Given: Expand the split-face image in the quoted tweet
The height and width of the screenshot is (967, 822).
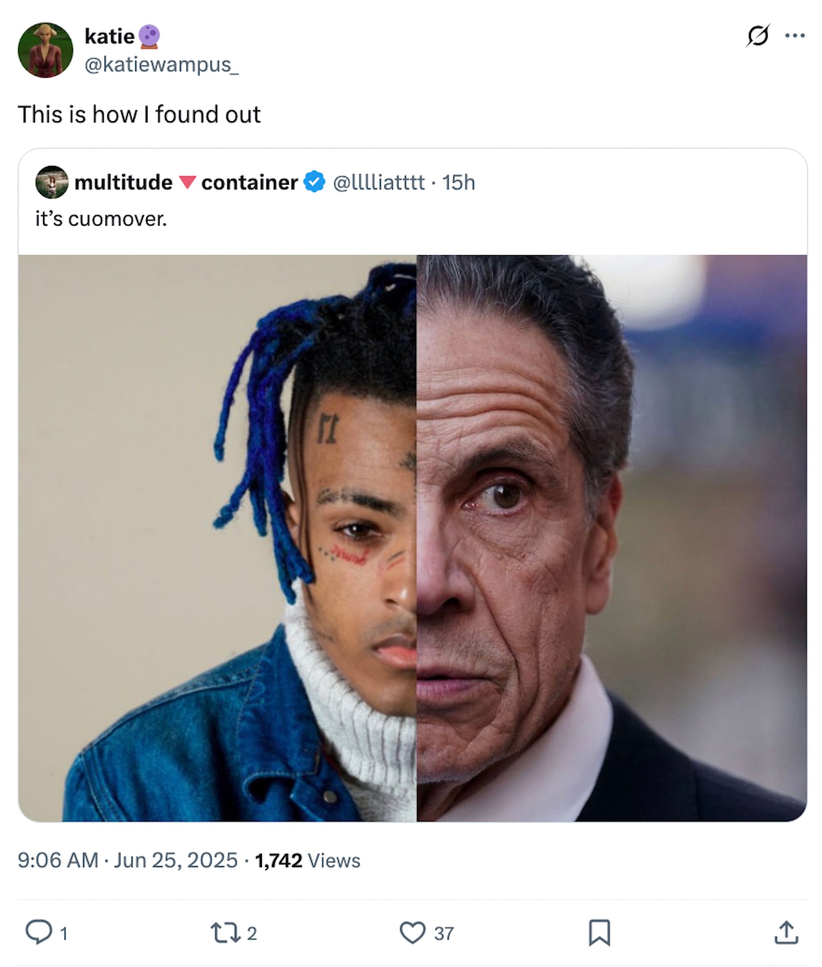Looking at the screenshot, I should (x=412, y=538).
